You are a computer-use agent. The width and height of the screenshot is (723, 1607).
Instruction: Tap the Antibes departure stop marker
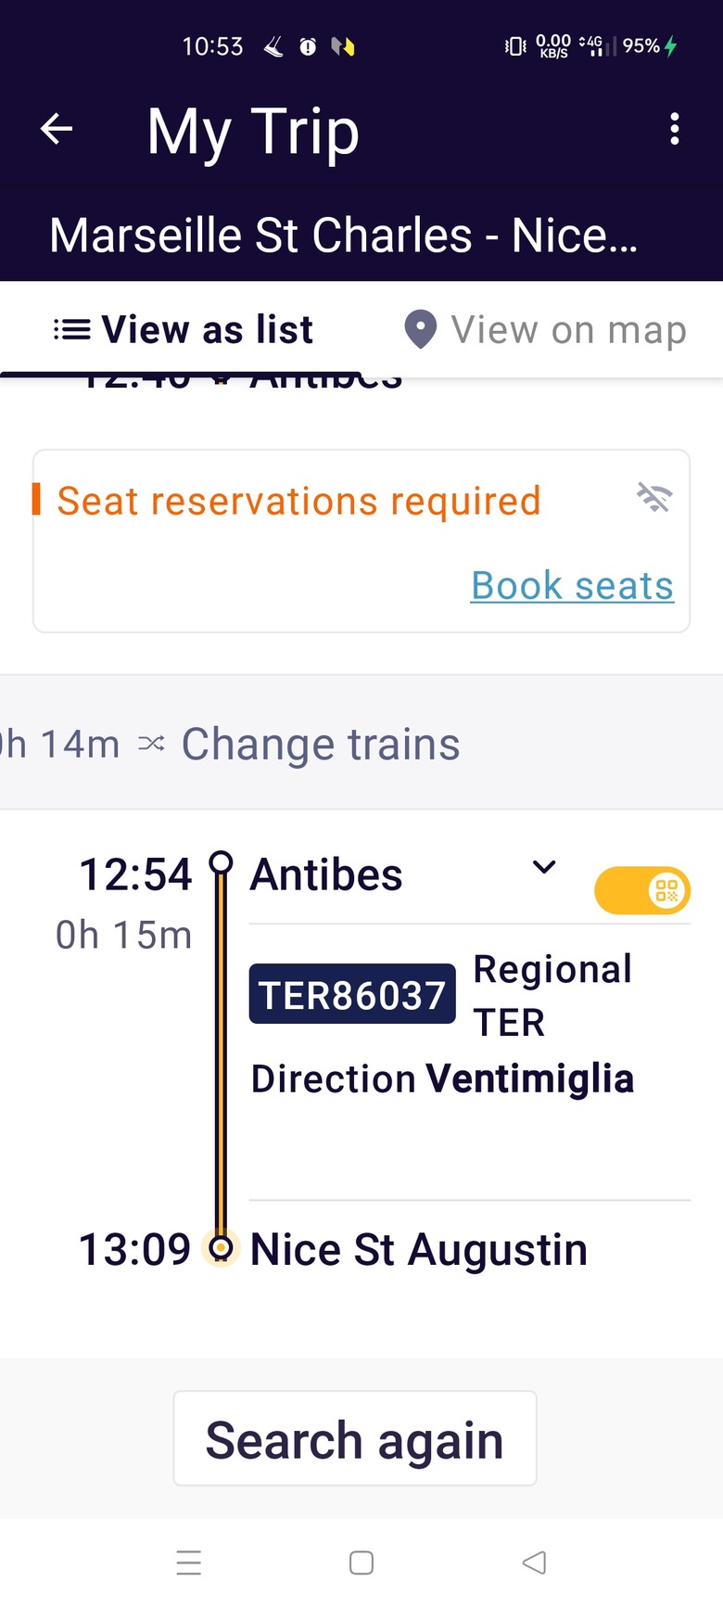(x=221, y=862)
